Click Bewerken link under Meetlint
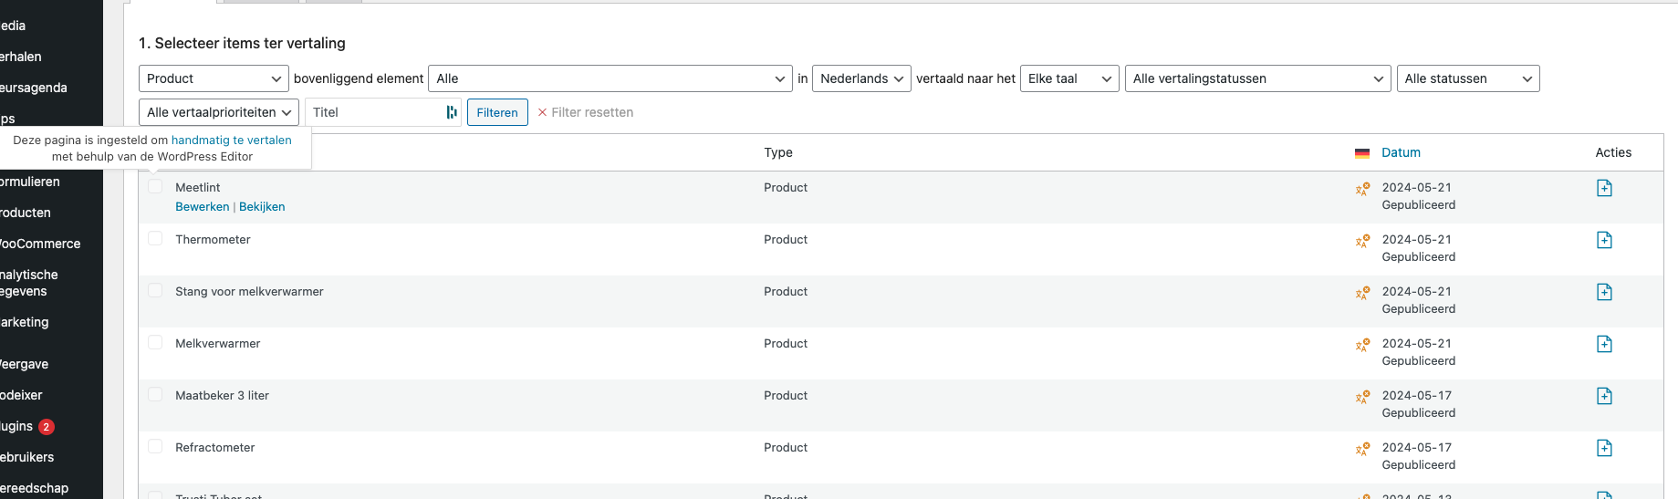Image resolution: width=1678 pixels, height=499 pixels. click(203, 207)
